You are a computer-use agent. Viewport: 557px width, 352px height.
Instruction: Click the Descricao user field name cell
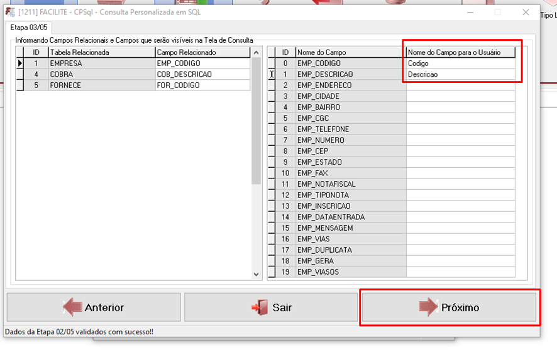pyautogui.click(x=460, y=74)
